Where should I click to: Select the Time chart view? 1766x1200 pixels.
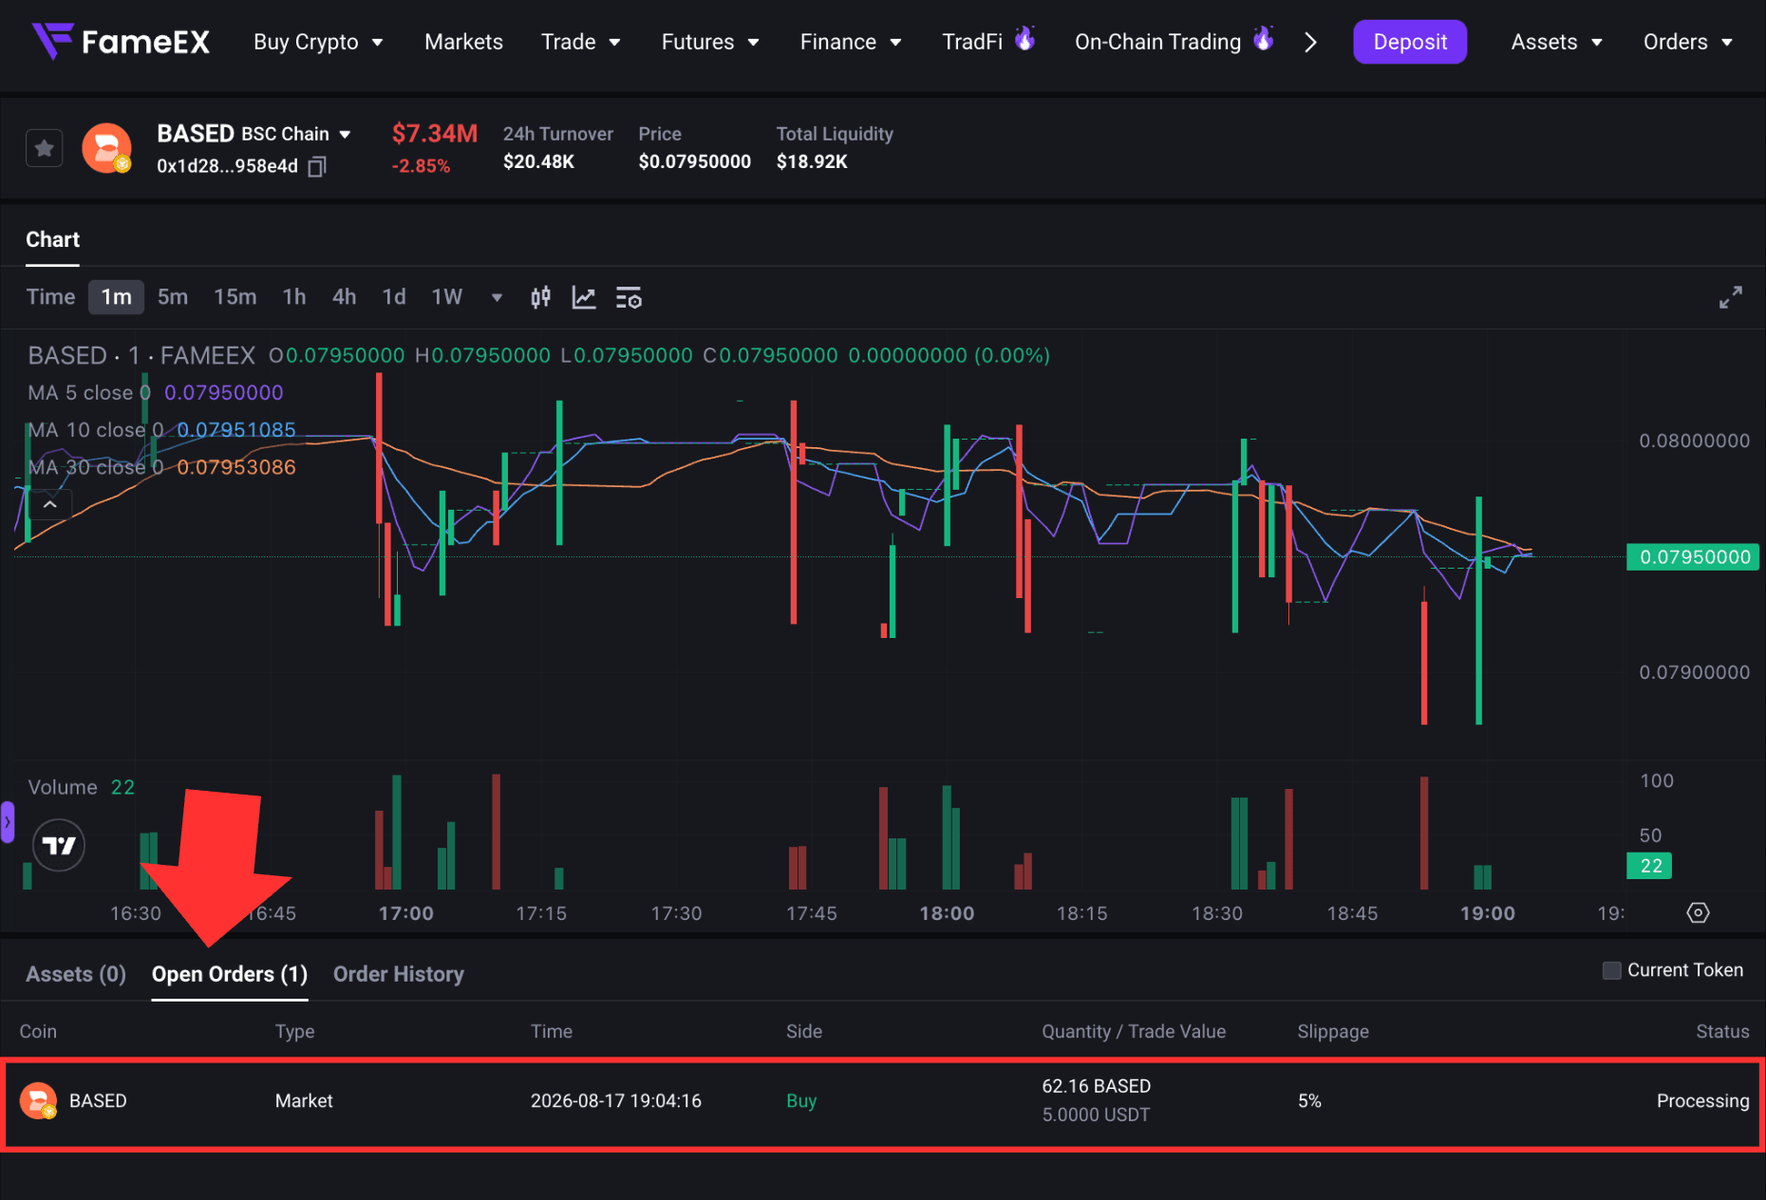(50, 297)
